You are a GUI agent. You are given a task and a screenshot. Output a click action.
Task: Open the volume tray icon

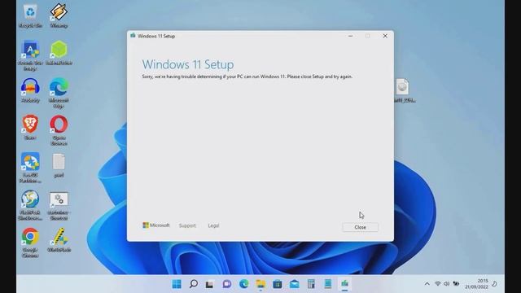pyautogui.click(x=447, y=284)
